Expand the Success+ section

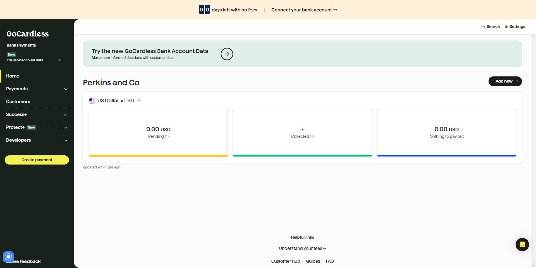(66, 115)
